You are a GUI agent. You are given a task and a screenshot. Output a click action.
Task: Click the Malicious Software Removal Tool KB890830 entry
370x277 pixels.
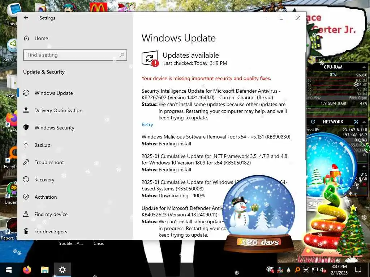pyautogui.click(x=216, y=137)
